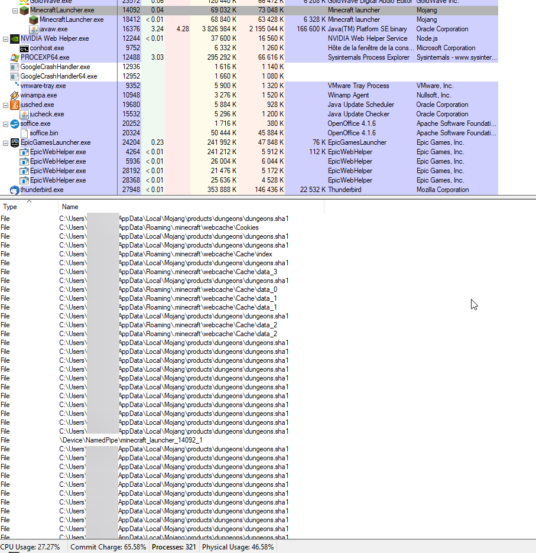
Task: Select the soffice.bin process row
Action: tap(249, 133)
